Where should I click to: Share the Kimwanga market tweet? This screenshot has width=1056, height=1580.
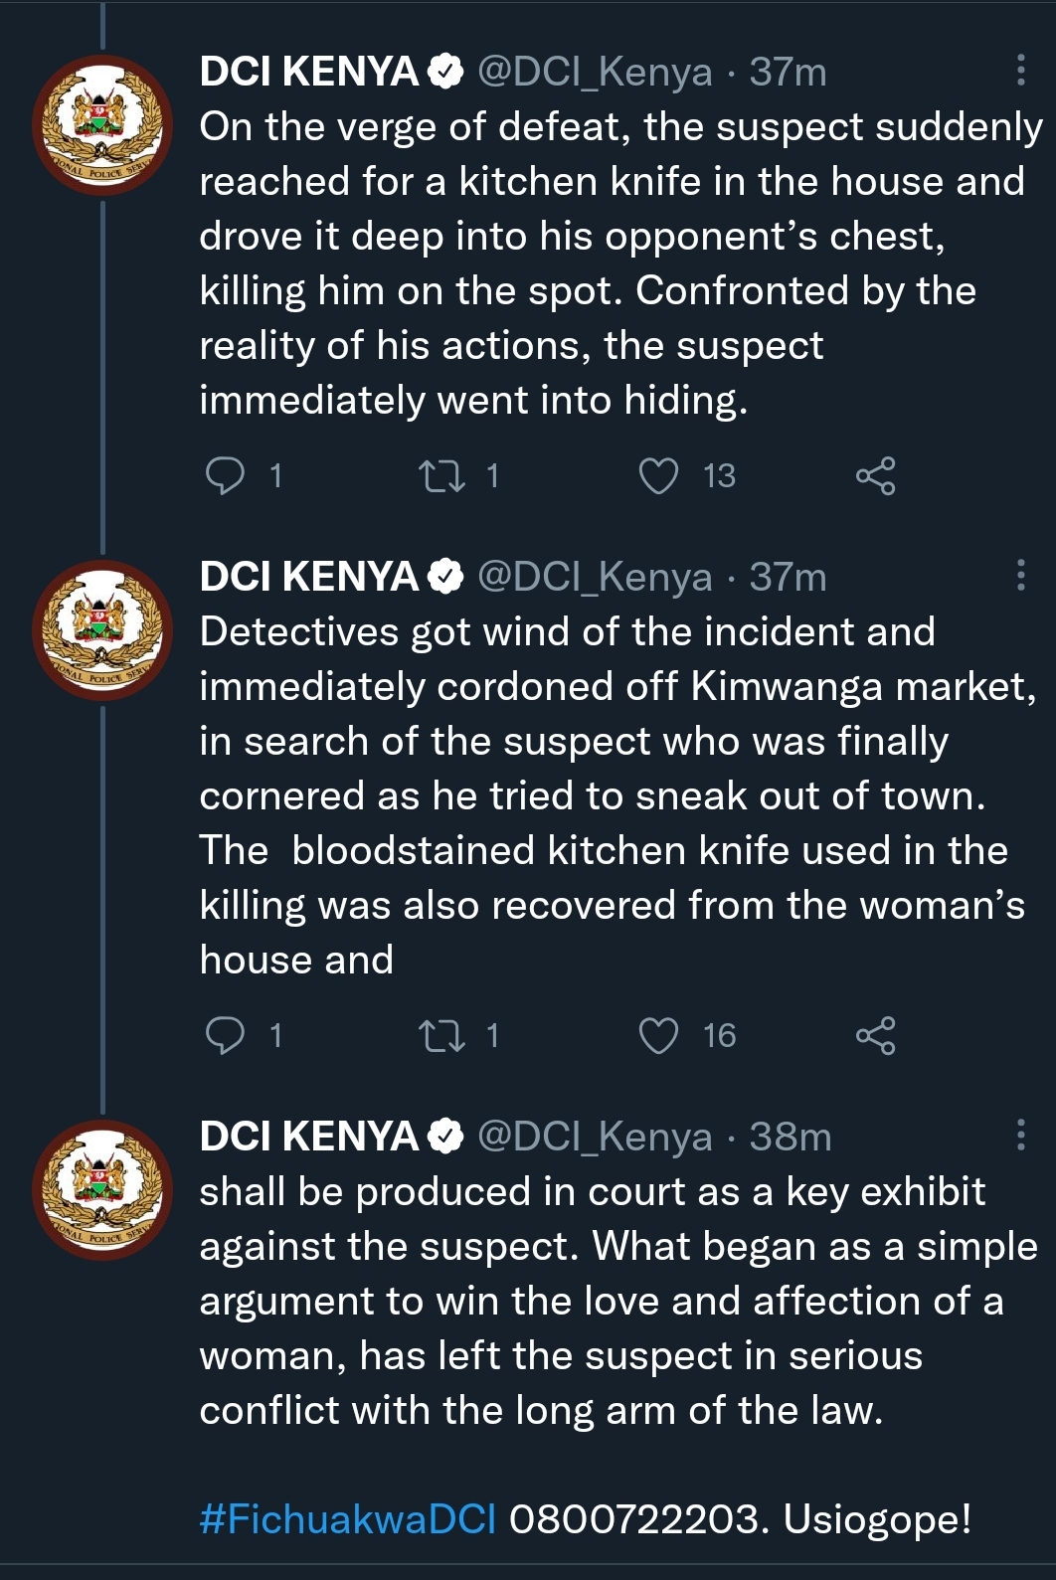pyautogui.click(x=875, y=1035)
